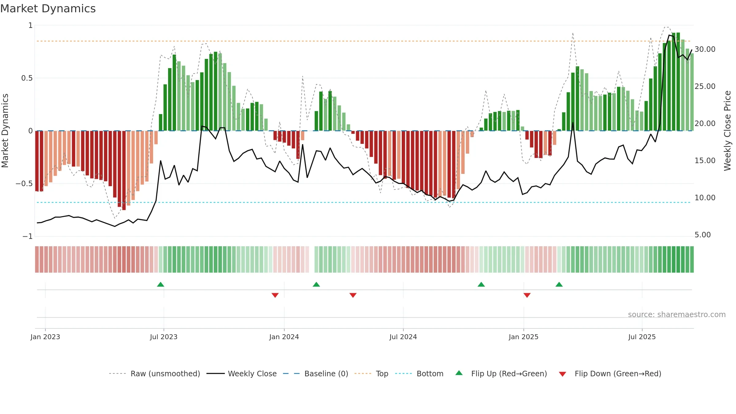This screenshot has height=414, width=736.
Task: Click the green flip-up triangle after Jan 2024
Action: pyautogui.click(x=316, y=284)
